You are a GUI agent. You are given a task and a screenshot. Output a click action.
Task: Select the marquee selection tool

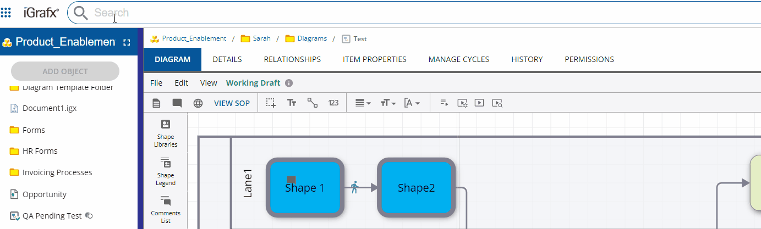271,103
